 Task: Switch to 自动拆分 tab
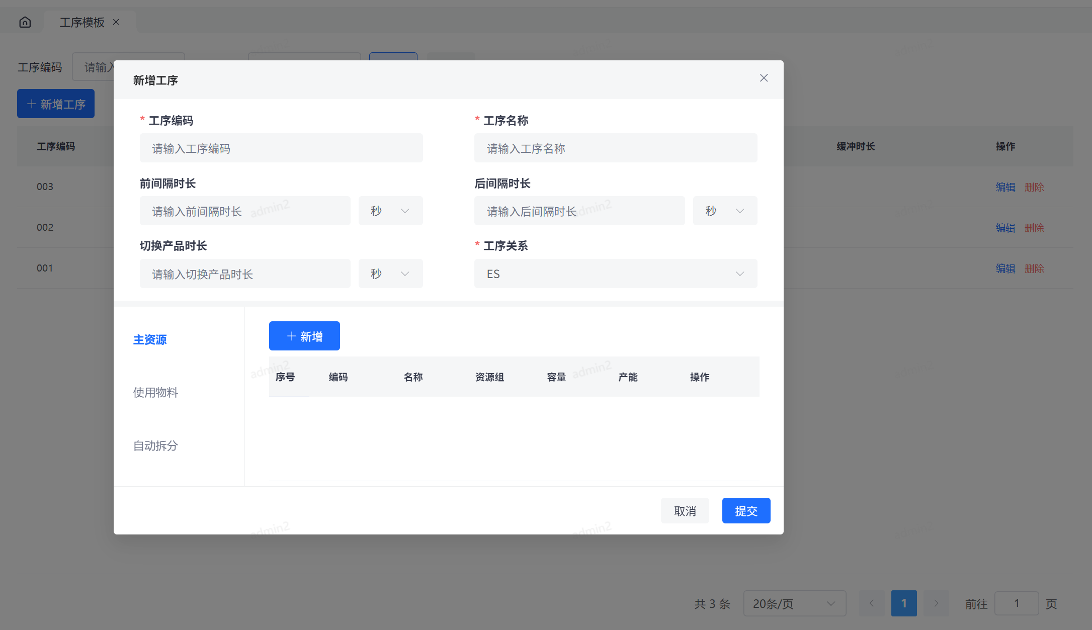point(155,445)
